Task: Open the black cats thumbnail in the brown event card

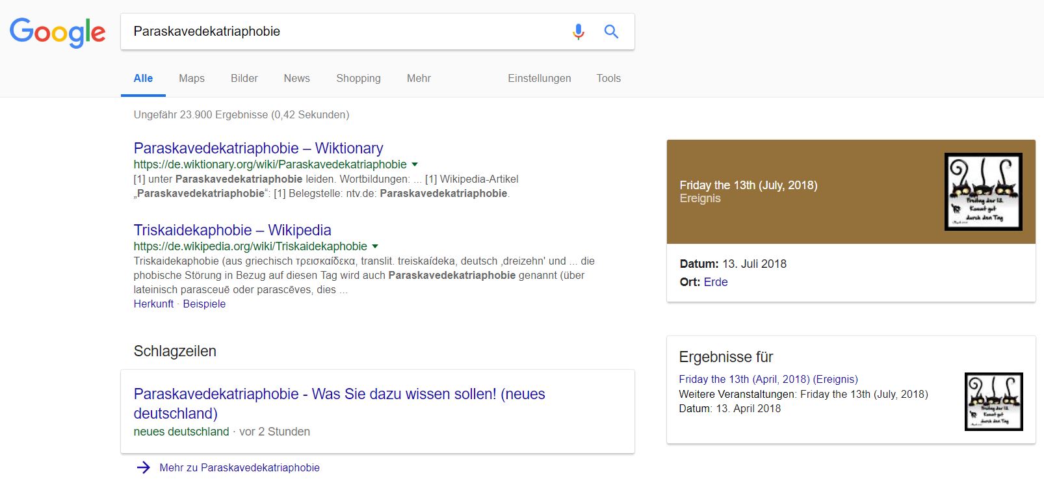Action: click(983, 192)
